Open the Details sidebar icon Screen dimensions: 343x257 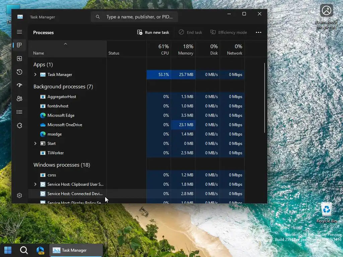coord(19,112)
